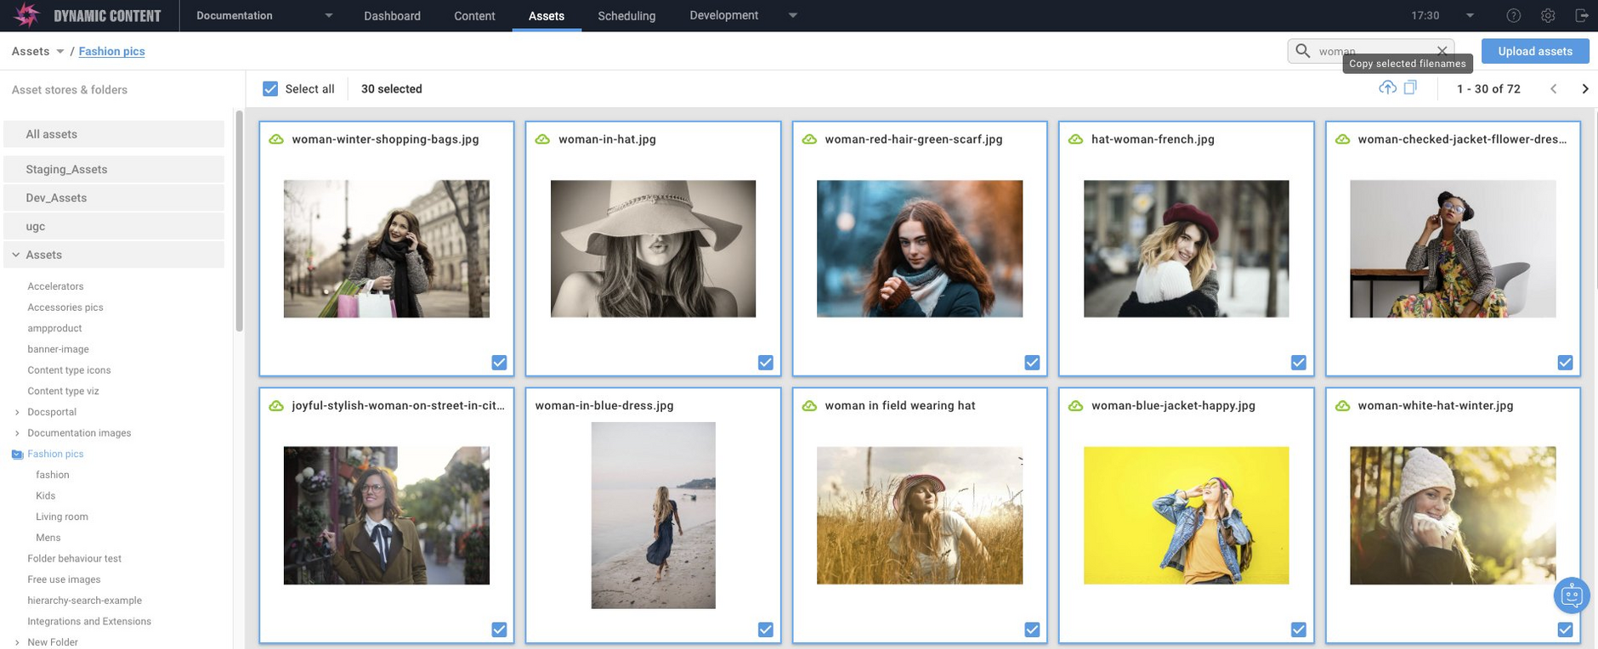Click published cloud icon on woman-winter-shopping-bags.jpg
The height and width of the screenshot is (649, 1598).
coord(276,139)
